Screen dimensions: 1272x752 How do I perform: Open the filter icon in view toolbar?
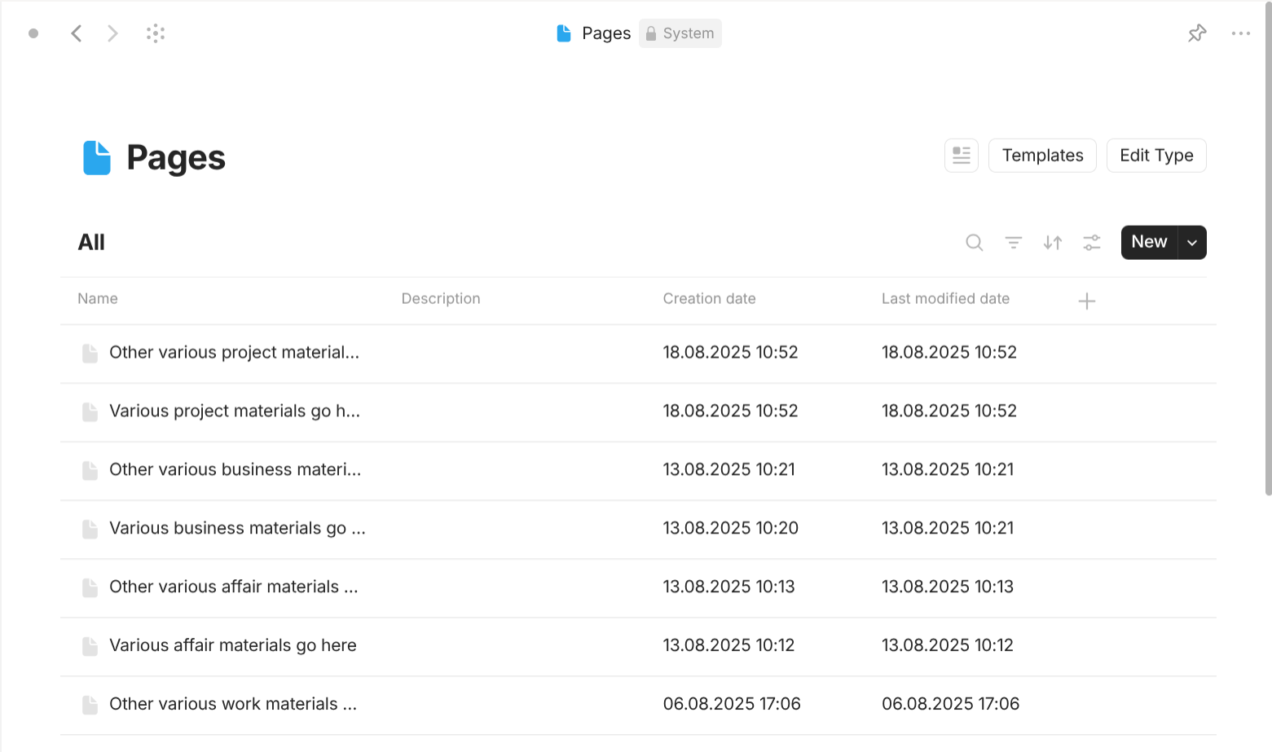pos(1013,243)
